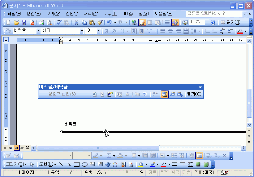Toggle switch between header and footer button
This screenshot has width=254, height=177.
pyautogui.click(x=165, y=94)
